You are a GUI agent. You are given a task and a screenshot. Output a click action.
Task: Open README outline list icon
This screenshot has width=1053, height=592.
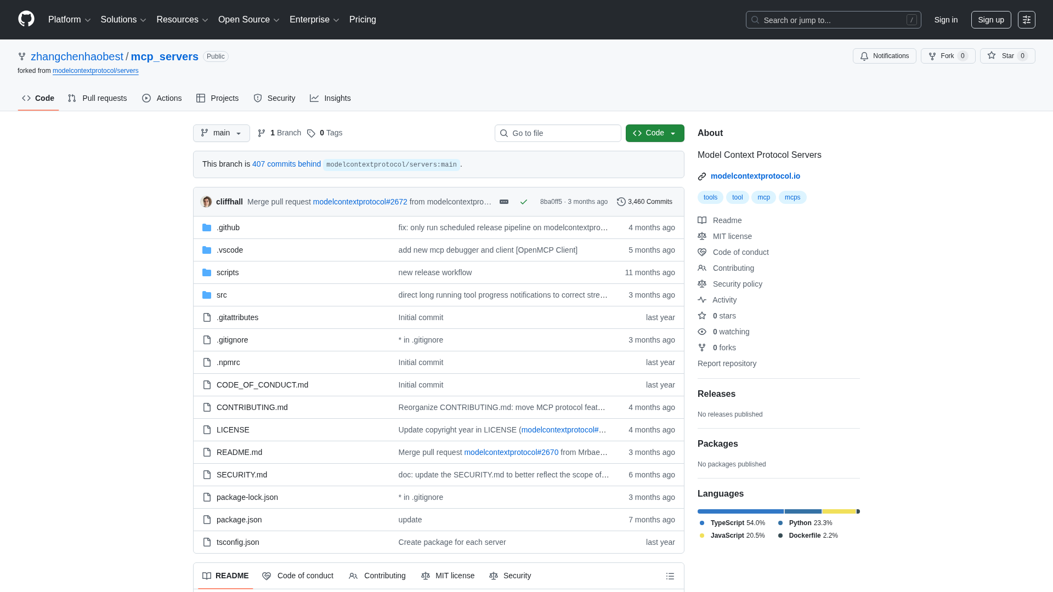[x=670, y=576]
